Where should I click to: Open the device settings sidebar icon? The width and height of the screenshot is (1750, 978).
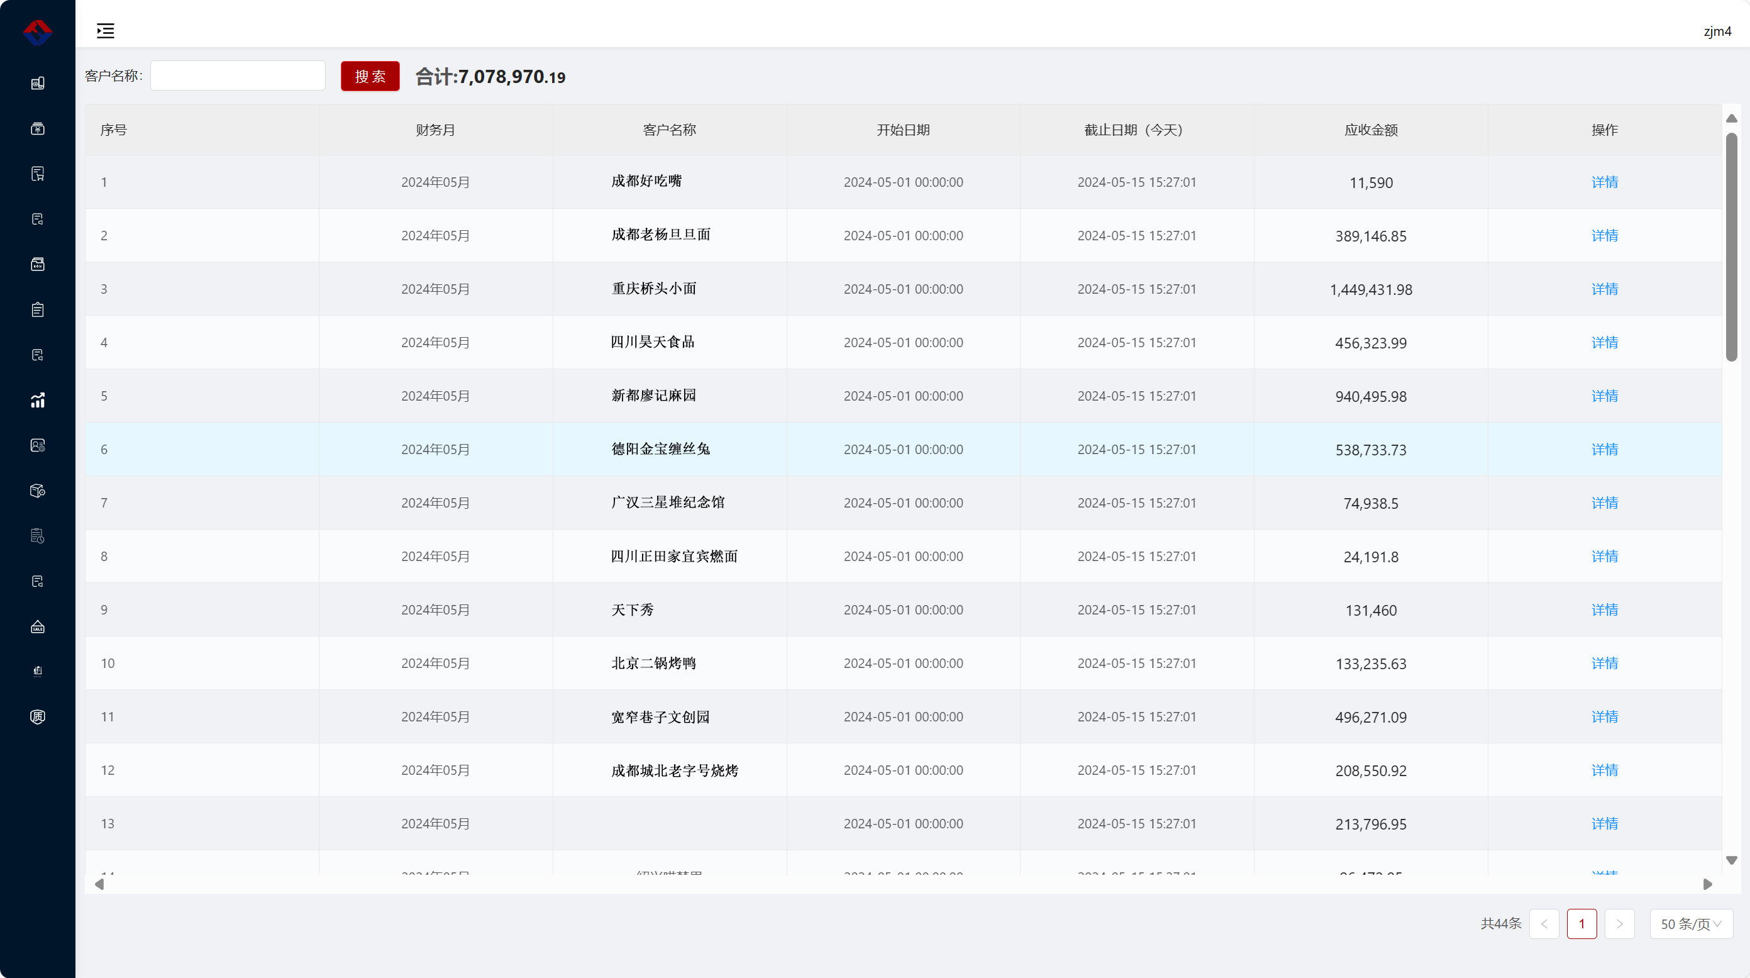37,83
